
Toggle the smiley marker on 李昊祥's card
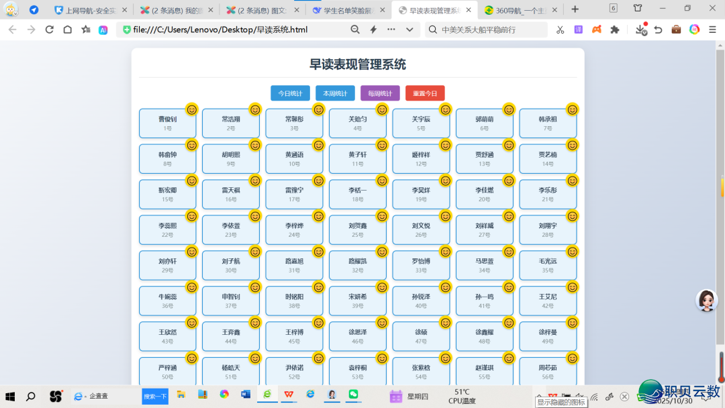tap(444, 181)
